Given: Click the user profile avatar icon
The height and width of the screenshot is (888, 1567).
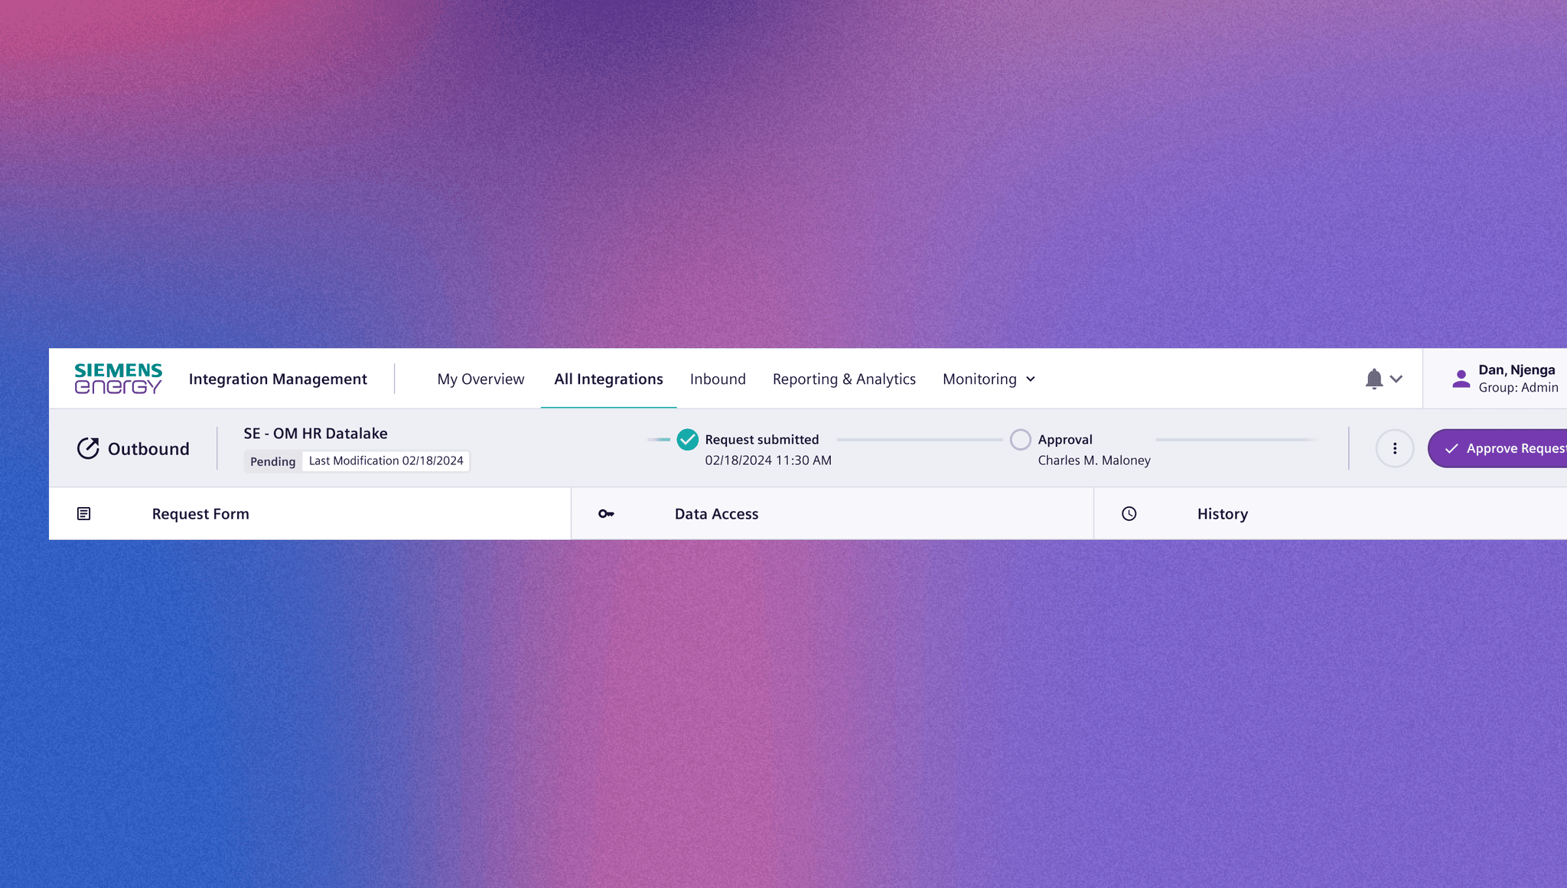Looking at the screenshot, I should point(1461,379).
